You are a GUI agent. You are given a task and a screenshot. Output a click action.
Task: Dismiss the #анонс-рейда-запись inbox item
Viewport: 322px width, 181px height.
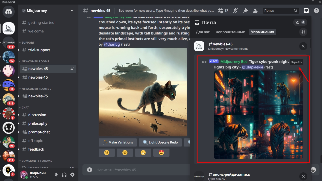pyautogui.click(x=303, y=176)
